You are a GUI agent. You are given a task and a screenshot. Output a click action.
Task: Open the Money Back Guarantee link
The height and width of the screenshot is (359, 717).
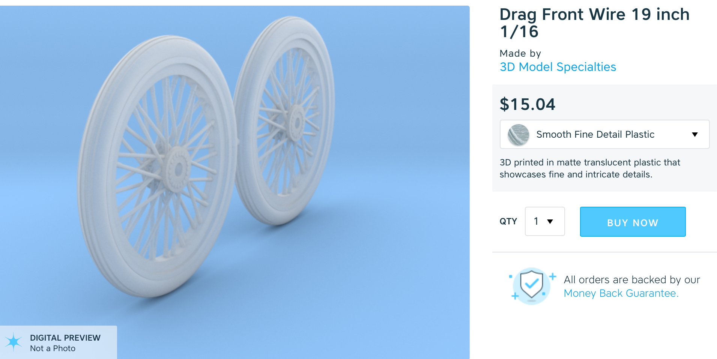point(621,293)
